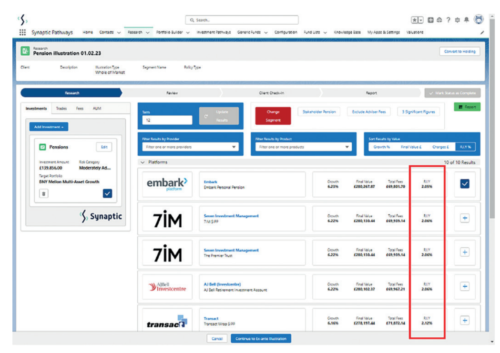Screen dimensions: 500x353
Task: Click the Pensions green card icon
Action: [42, 147]
